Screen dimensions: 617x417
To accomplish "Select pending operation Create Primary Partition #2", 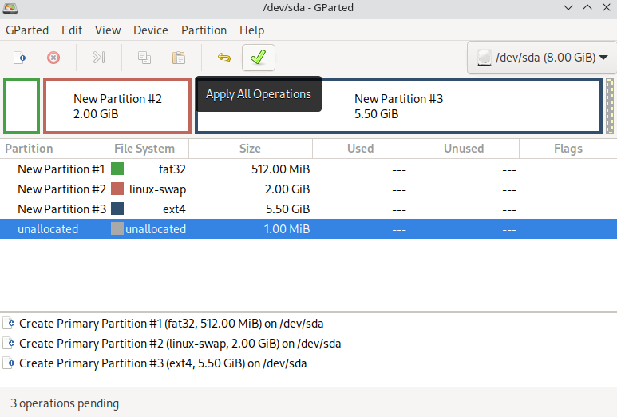I will point(180,344).
